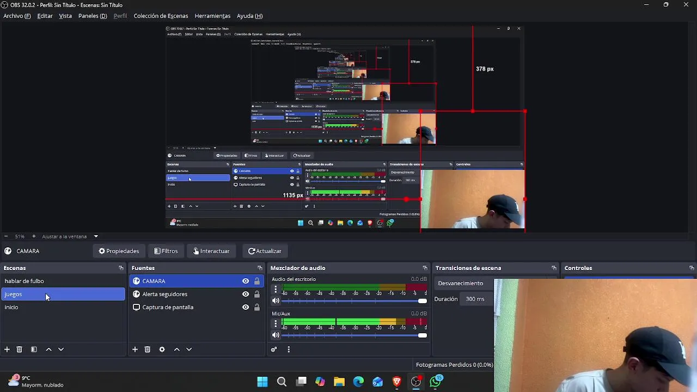The image size is (697, 392).
Task: Open Audio del escritorio three-dot options
Action: pos(276,290)
